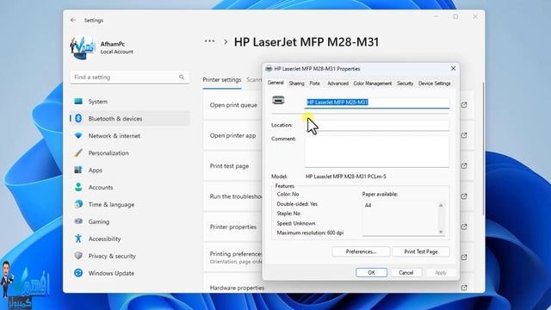Click the Print test page row
The height and width of the screenshot is (310, 551).
233,165
